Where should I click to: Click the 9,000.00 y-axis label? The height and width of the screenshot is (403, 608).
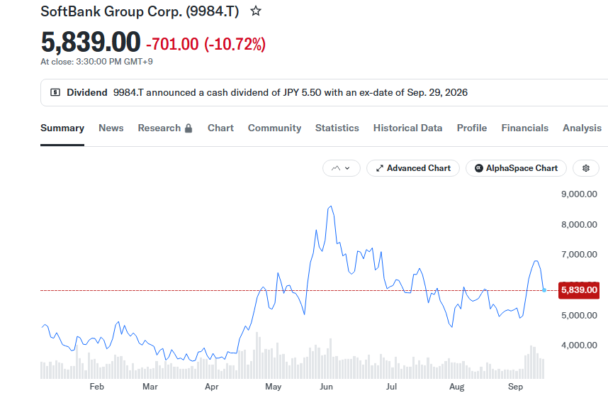point(579,194)
